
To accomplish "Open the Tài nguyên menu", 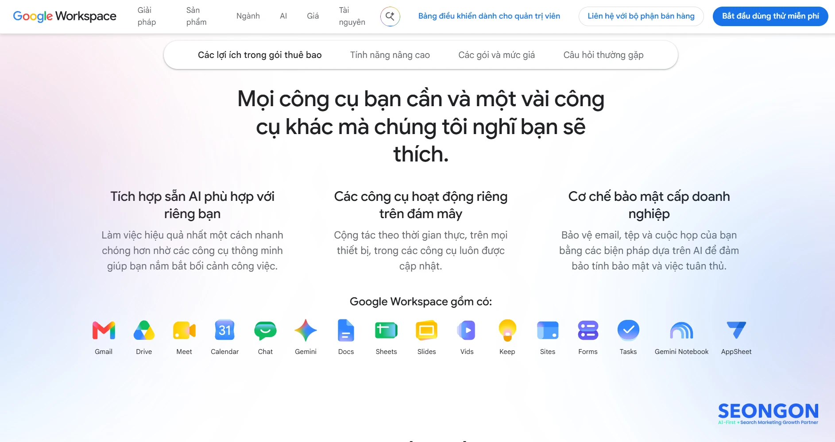I will pyautogui.click(x=352, y=16).
